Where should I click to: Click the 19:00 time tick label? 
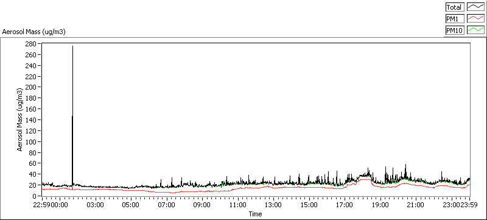[x=380, y=205]
